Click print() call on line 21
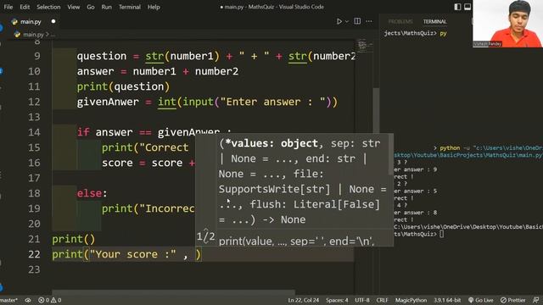The height and width of the screenshot is (305, 543). coord(74,239)
